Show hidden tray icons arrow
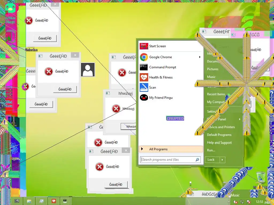The width and height of the screenshot is (274, 205). pyautogui.click(x=229, y=202)
